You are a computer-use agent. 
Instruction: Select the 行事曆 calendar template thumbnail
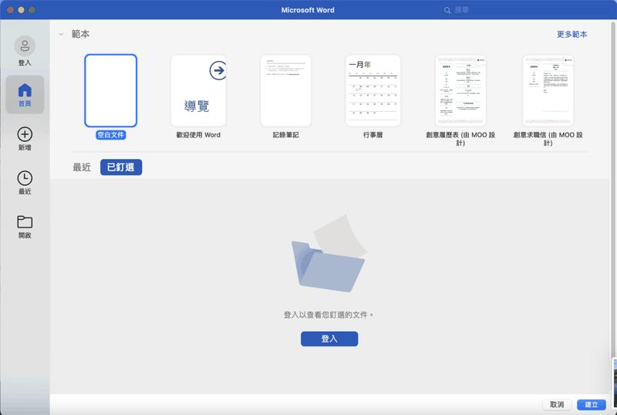(x=373, y=90)
